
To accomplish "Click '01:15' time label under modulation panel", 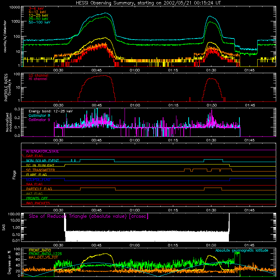I will coord(173,140).
